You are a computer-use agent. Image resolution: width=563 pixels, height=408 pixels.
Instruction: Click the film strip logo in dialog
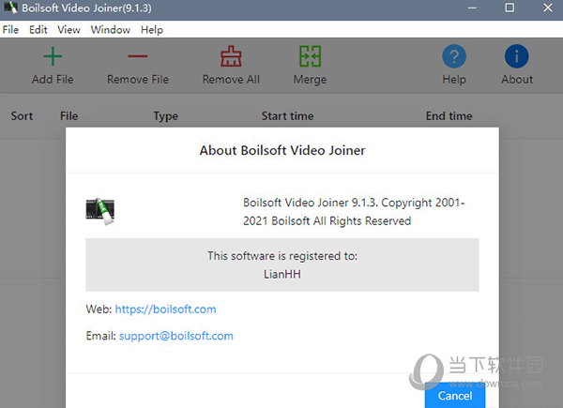click(x=100, y=211)
